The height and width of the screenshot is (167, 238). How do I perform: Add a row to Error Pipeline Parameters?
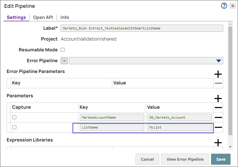click(218, 74)
